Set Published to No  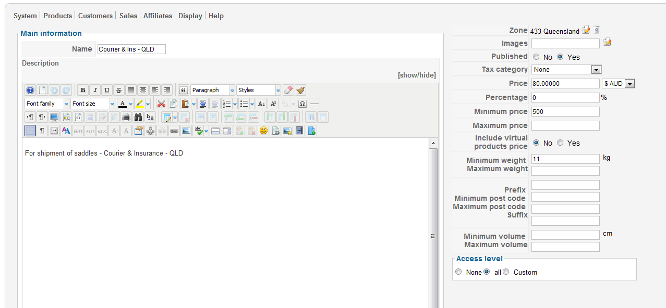(537, 57)
